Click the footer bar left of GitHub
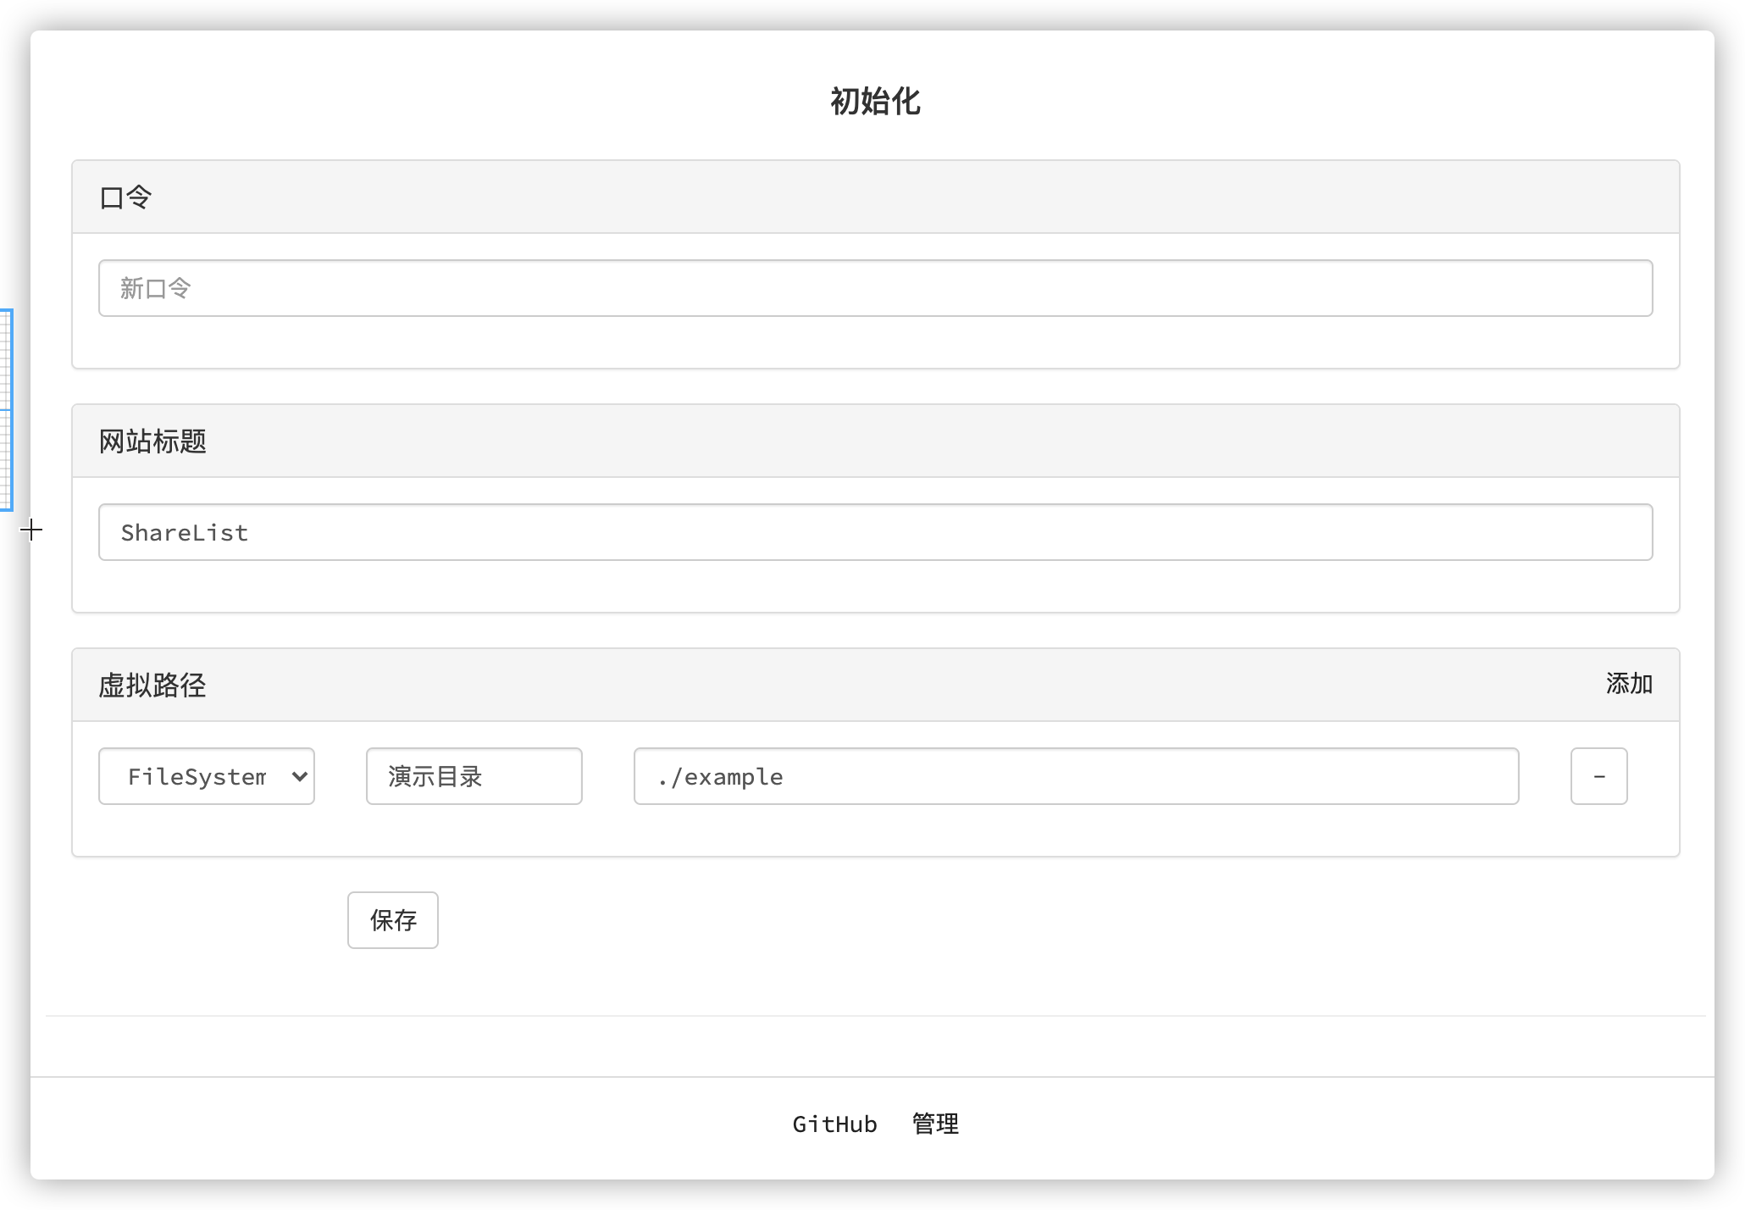This screenshot has height=1210, width=1745. (x=424, y=1124)
